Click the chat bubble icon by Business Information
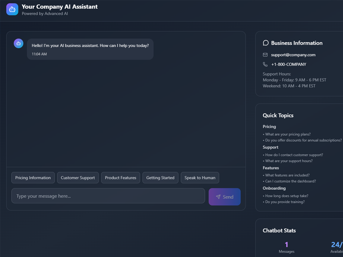Image resolution: width=343 pixels, height=257 pixels. click(x=266, y=43)
